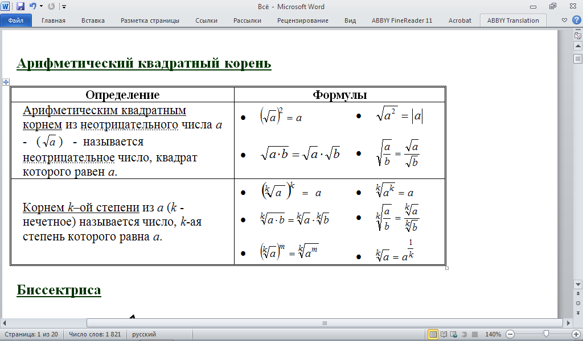Switch to the Главная ribbon tab
583x341 pixels.
coord(53,20)
